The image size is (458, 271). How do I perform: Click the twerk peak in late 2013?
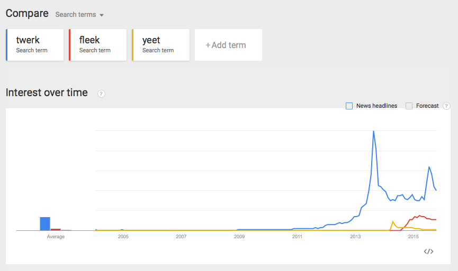[374, 132]
